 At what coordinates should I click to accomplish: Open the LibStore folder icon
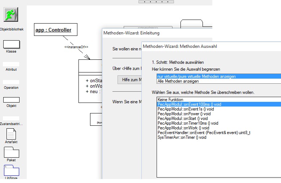(11, 171)
